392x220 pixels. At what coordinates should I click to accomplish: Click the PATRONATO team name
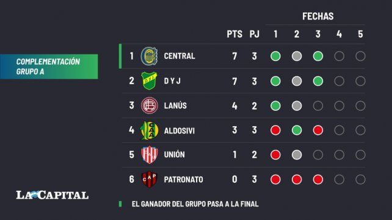(184, 180)
